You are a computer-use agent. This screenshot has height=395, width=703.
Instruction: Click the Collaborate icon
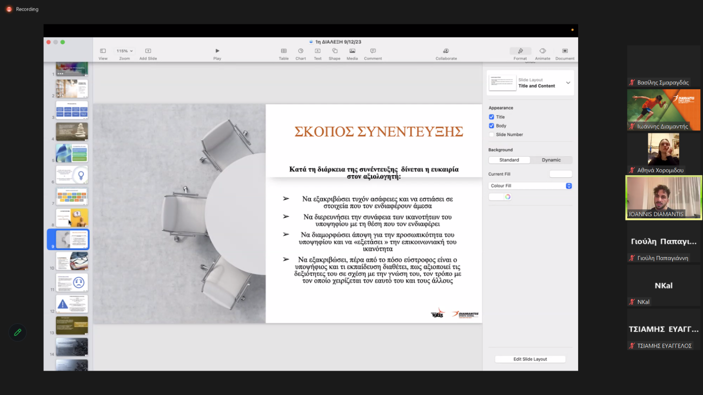coord(446,51)
